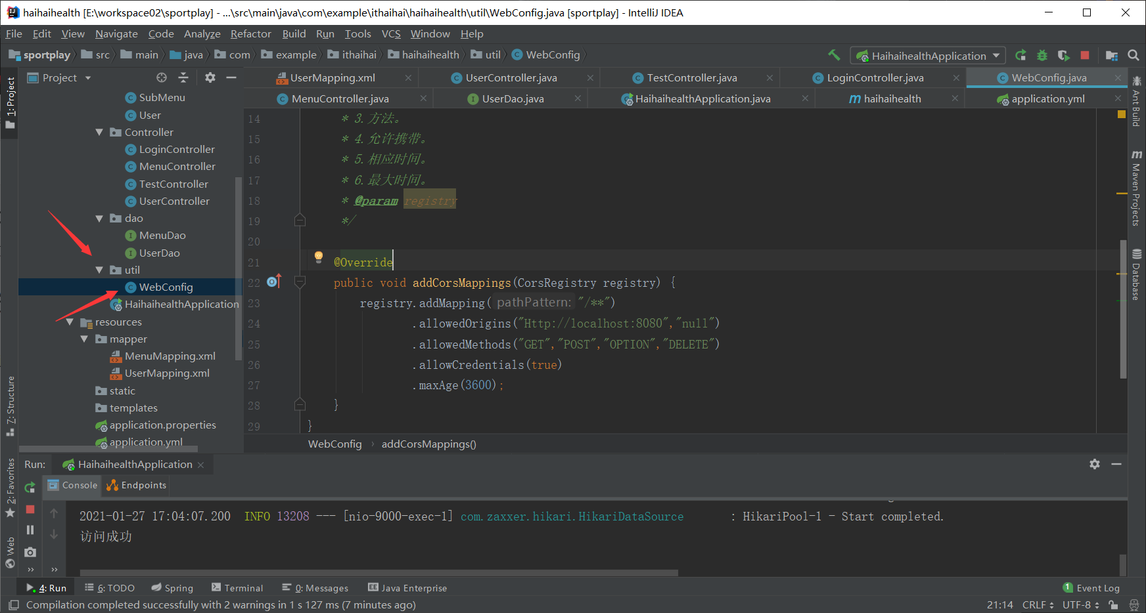Viewport: 1146px width, 613px height.
Task: Click the Dump Threads camera icon
Action: 30,552
